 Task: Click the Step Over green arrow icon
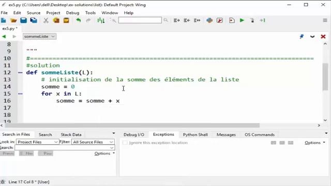tap(262, 20)
